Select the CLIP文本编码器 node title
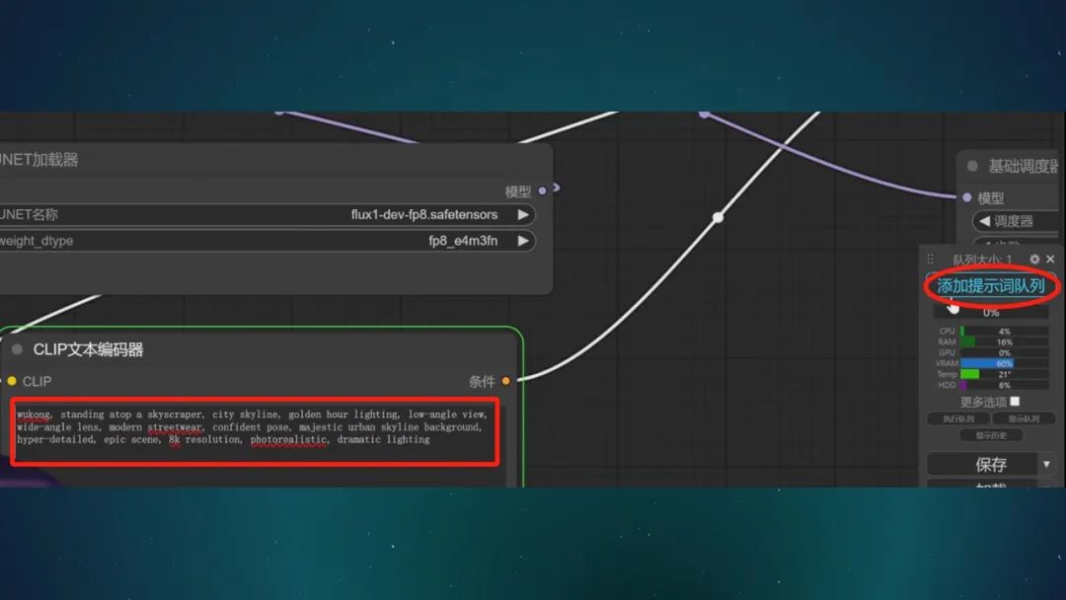 click(x=89, y=350)
